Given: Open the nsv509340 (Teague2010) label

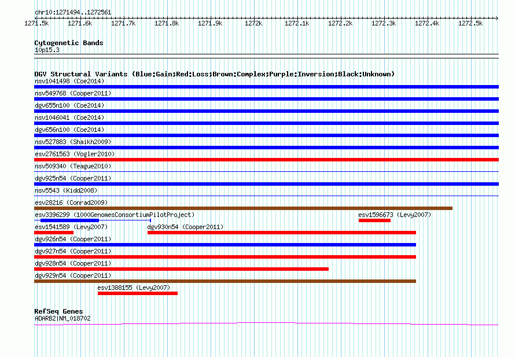Looking at the screenshot, I should (x=73, y=166).
